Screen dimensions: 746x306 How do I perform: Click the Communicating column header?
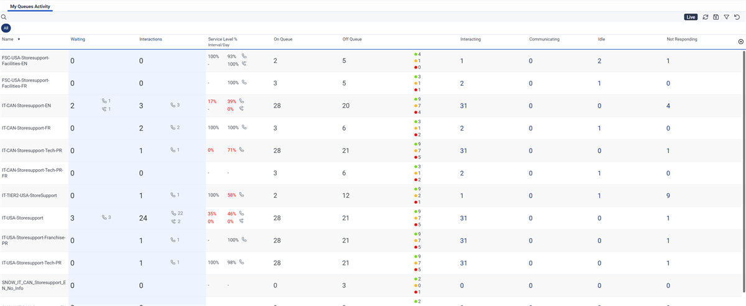545,39
